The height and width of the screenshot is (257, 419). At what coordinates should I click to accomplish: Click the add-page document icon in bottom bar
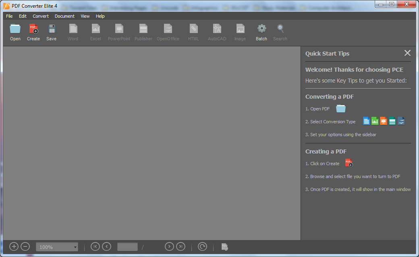click(225, 247)
